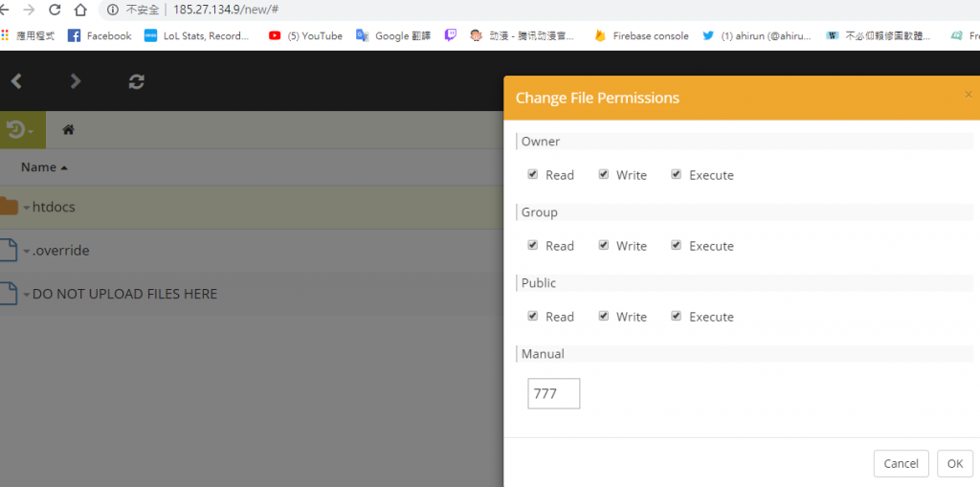Screen dimensions: 980x487
Task: Open the Google Translate bookmark
Action: click(393, 35)
